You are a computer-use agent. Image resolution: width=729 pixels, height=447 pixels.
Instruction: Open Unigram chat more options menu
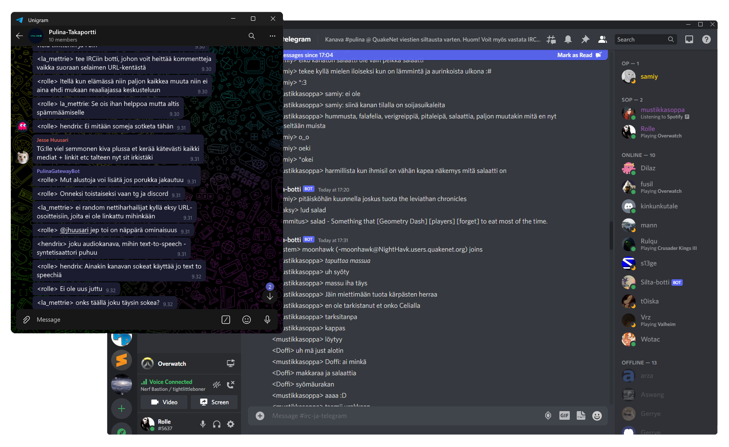point(273,36)
